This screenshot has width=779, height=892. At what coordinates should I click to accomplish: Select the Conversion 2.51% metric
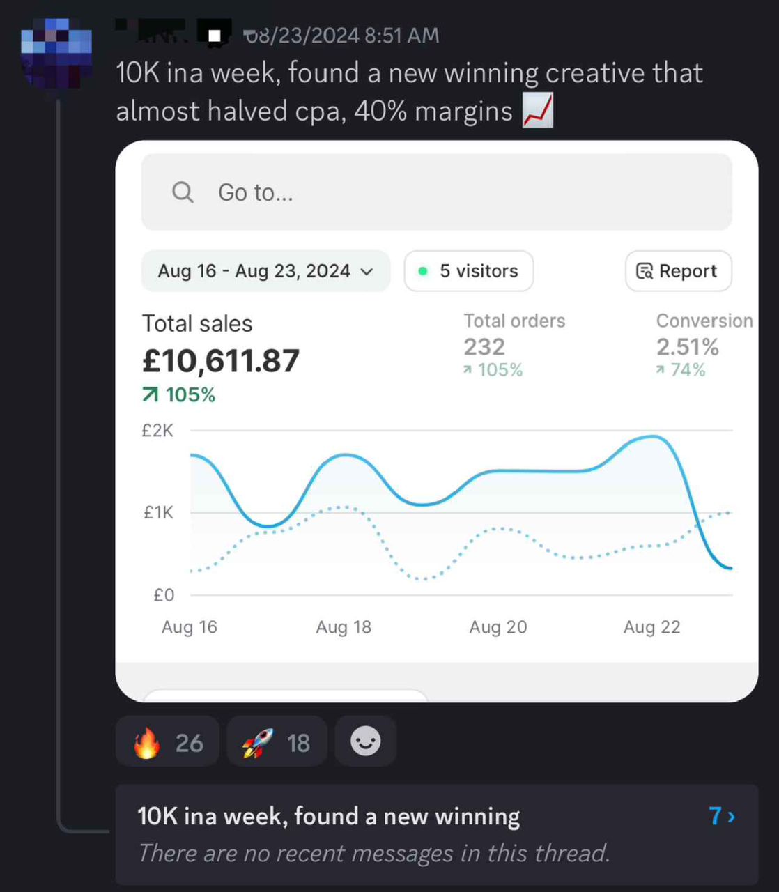coord(704,345)
